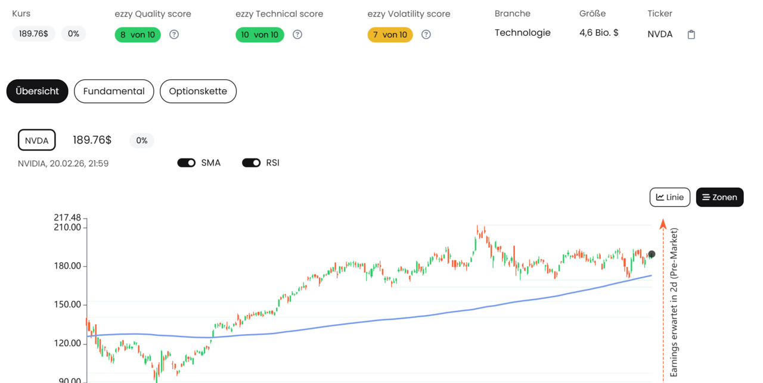Image resolution: width=763 pixels, height=383 pixels.
Task: Toggle the SMA indicator switch
Action: point(187,163)
